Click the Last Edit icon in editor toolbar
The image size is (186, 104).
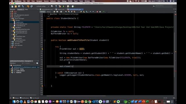tap(54, 12)
